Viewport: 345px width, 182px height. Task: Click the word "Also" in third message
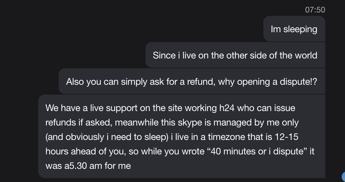(x=75, y=81)
